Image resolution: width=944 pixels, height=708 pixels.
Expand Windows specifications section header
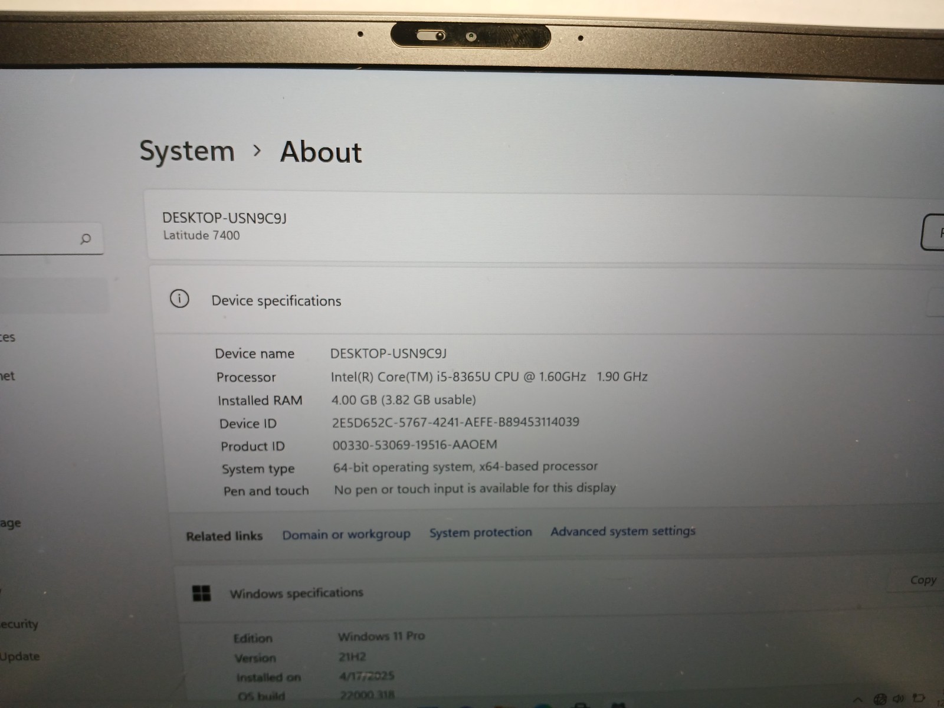tap(558, 592)
